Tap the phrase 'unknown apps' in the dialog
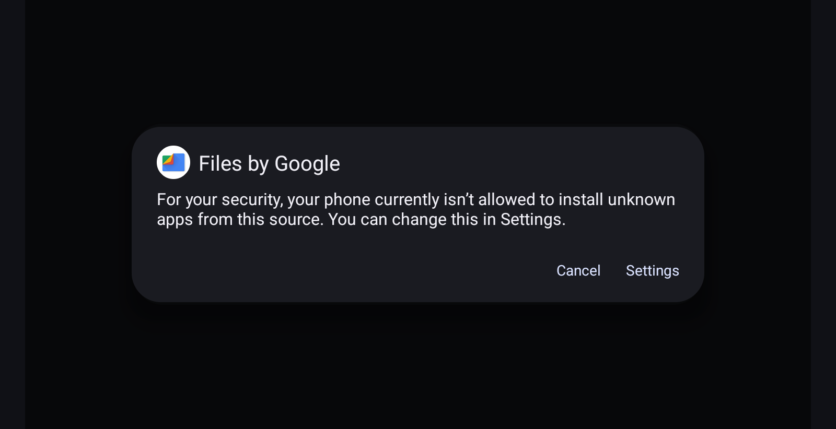Screen dimensions: 836x429 point(641,199)
